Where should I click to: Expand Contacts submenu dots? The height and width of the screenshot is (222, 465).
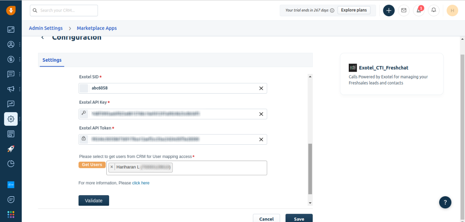click(20, 44)
